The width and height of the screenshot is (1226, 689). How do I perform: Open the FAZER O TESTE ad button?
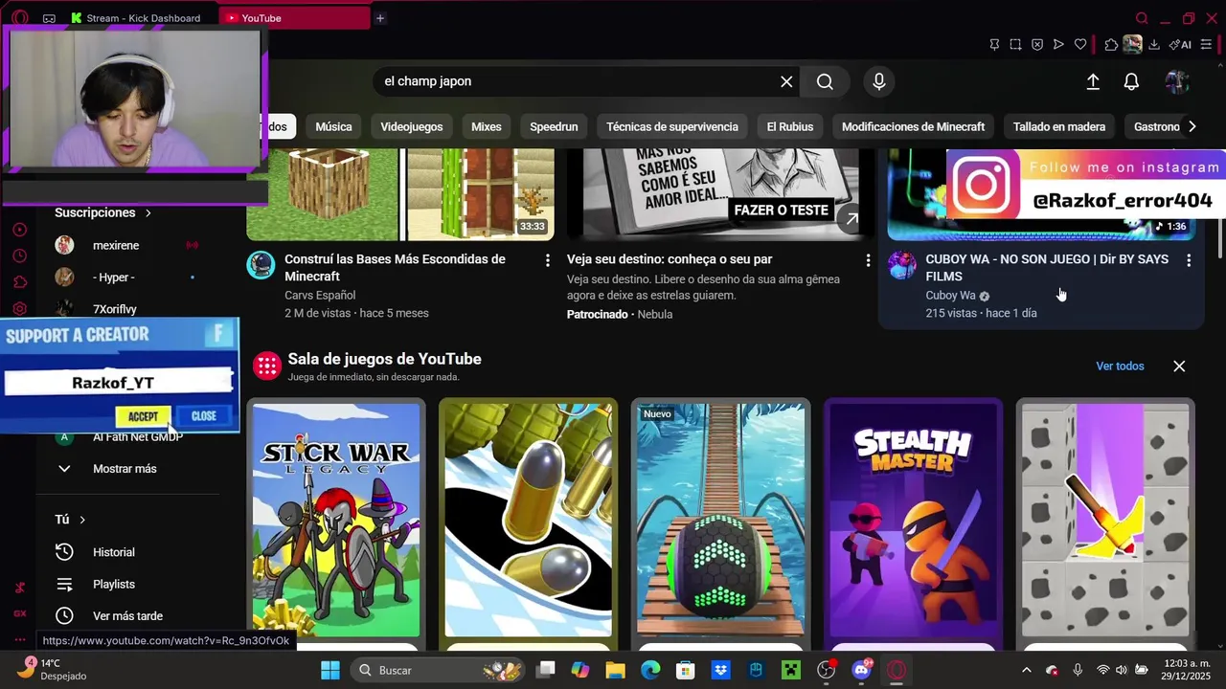pos(782,210)
